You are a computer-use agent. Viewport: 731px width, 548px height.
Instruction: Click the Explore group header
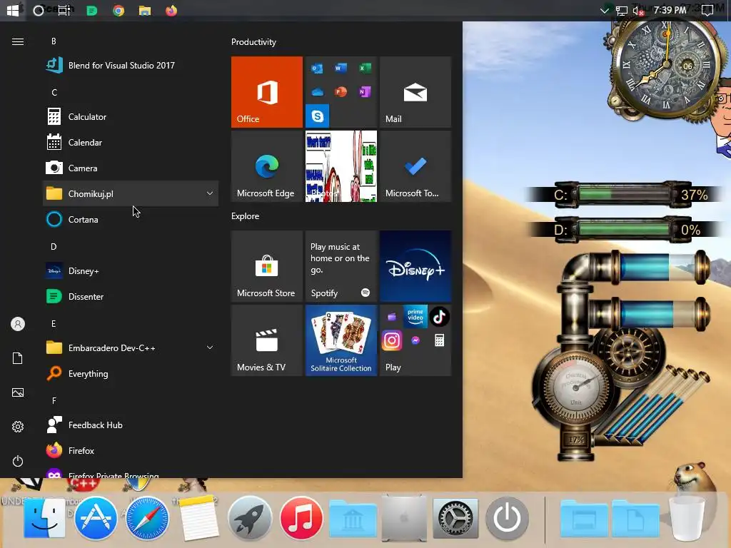click(246, 215)
